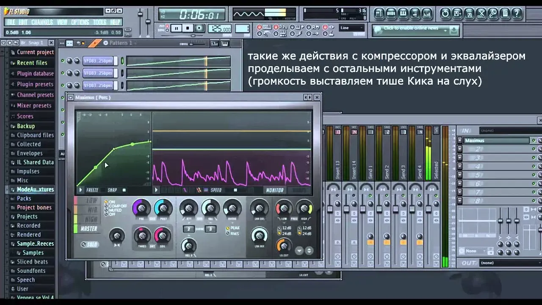The image size is (542, 305).
Task: Select the MASTER band in Maximus
Action: (87, 229)
